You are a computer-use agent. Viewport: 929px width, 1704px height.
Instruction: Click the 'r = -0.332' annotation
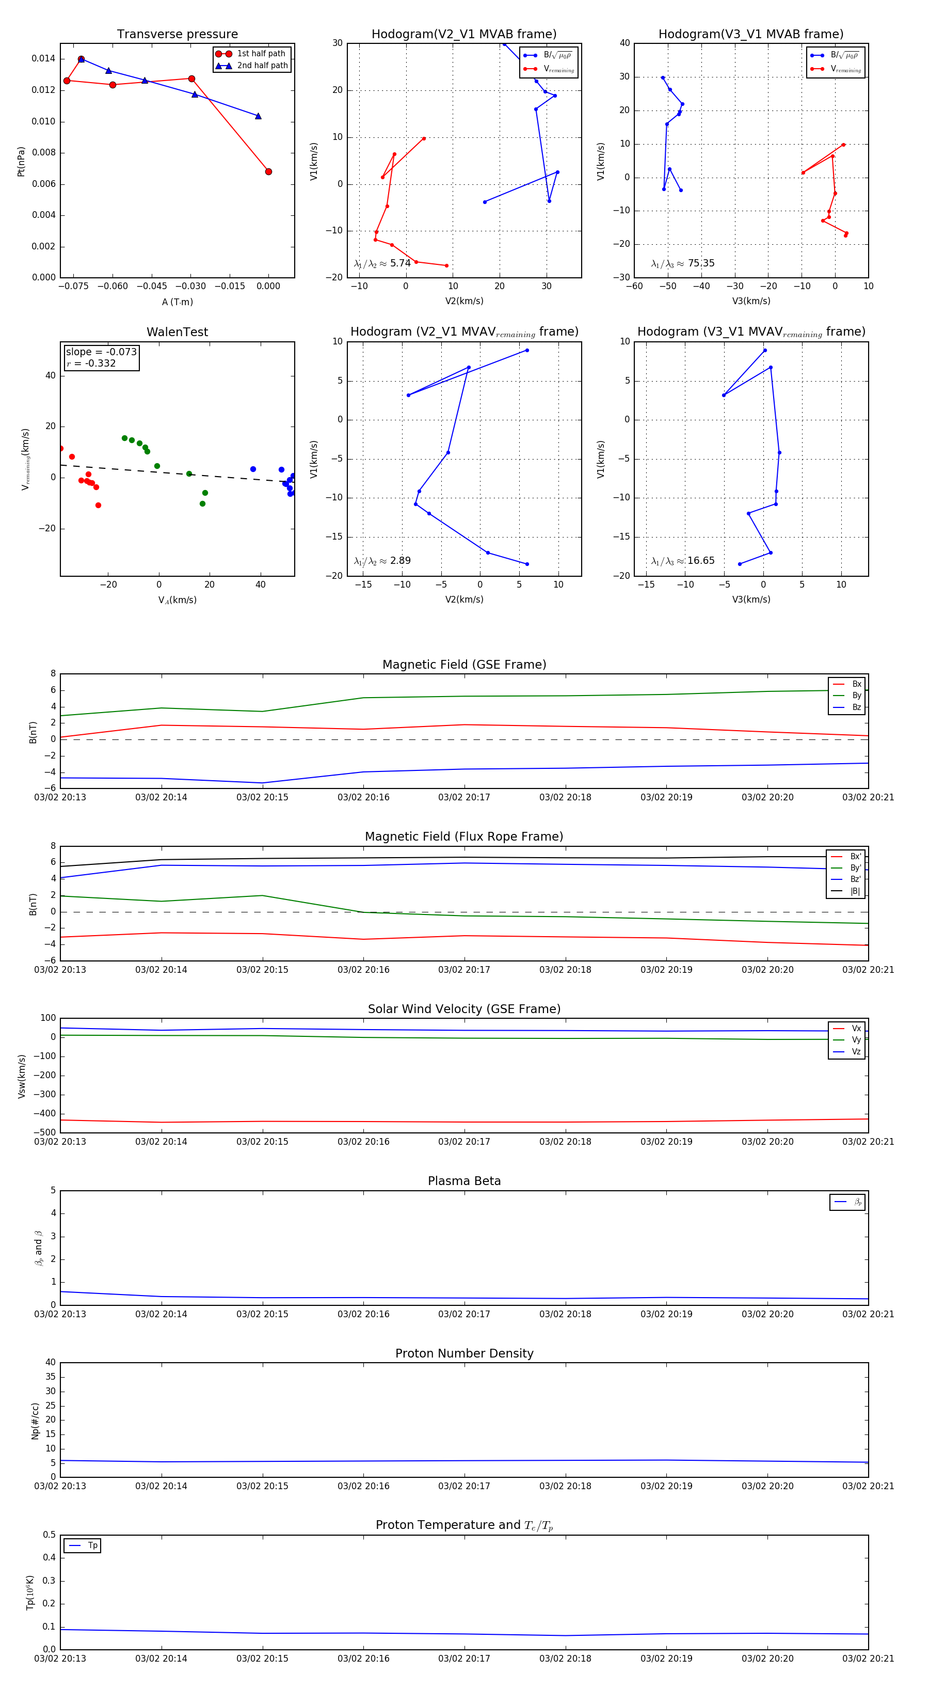(x=91, y=363)
